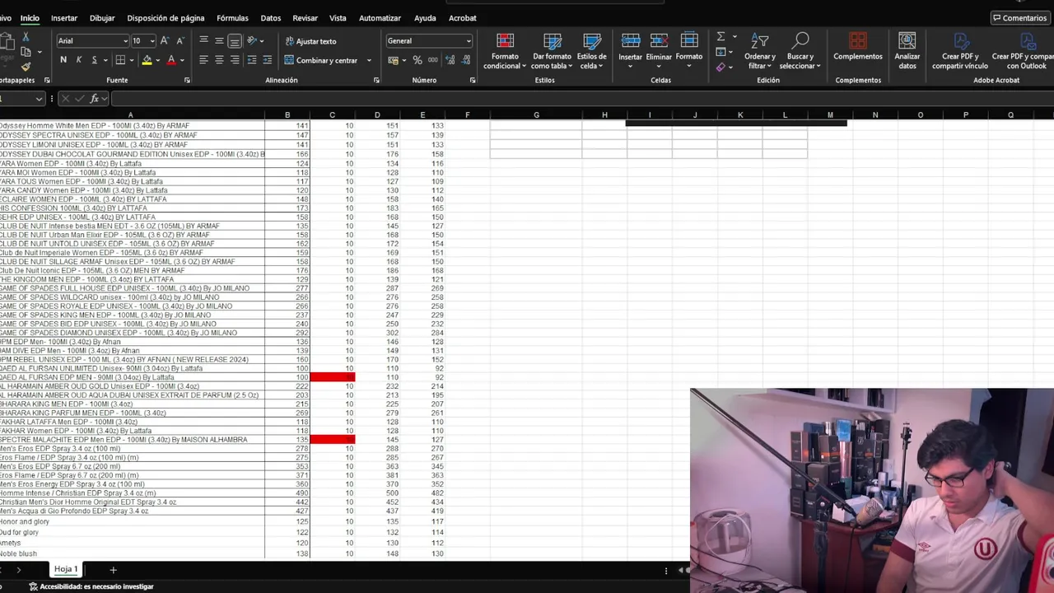Toggle italic (K) formatting
The height and width of the screenshot is (593, 1054).
[x=79, y=60]
